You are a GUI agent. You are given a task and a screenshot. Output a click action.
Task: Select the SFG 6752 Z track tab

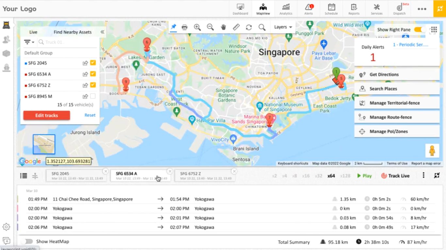pos(206,175)
